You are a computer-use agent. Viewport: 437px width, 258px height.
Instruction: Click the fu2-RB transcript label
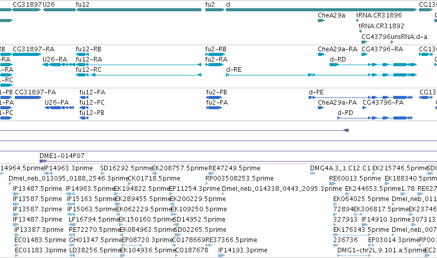216,49
